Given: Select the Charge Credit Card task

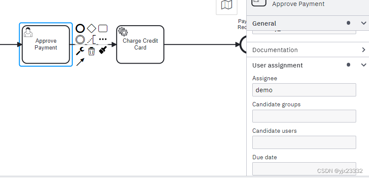Looking at the screenshot, I should 140,44.
